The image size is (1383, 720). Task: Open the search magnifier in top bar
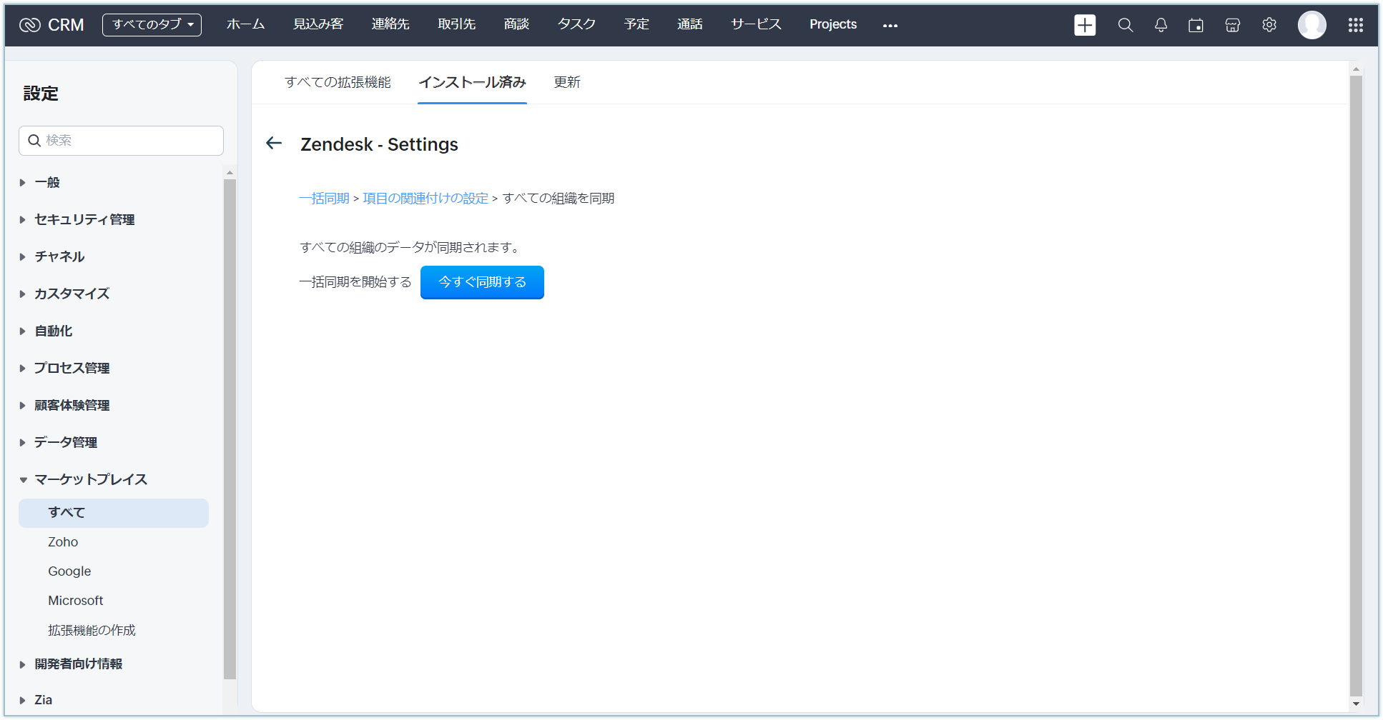click(1126, 25)
